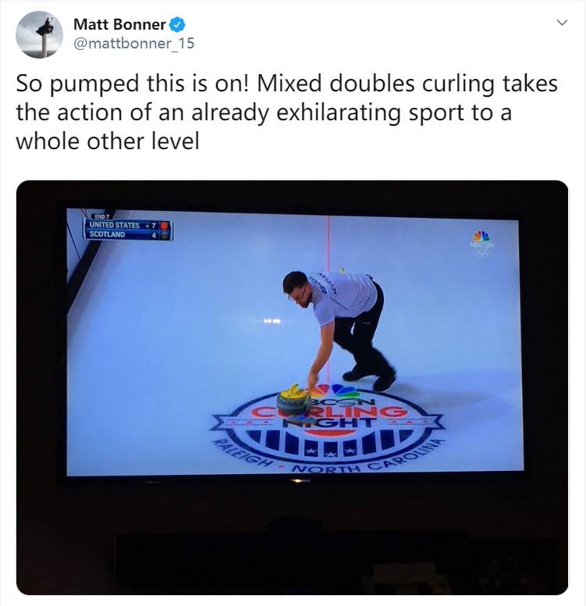Click the Curling Night logo on the ice

click(327, 424)
